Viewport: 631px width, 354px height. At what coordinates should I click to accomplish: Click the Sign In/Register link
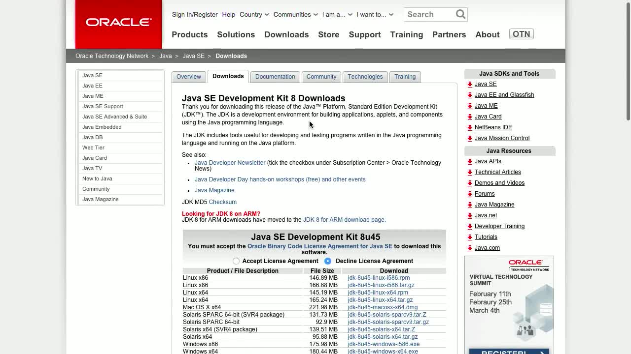(x=195, y=14)
